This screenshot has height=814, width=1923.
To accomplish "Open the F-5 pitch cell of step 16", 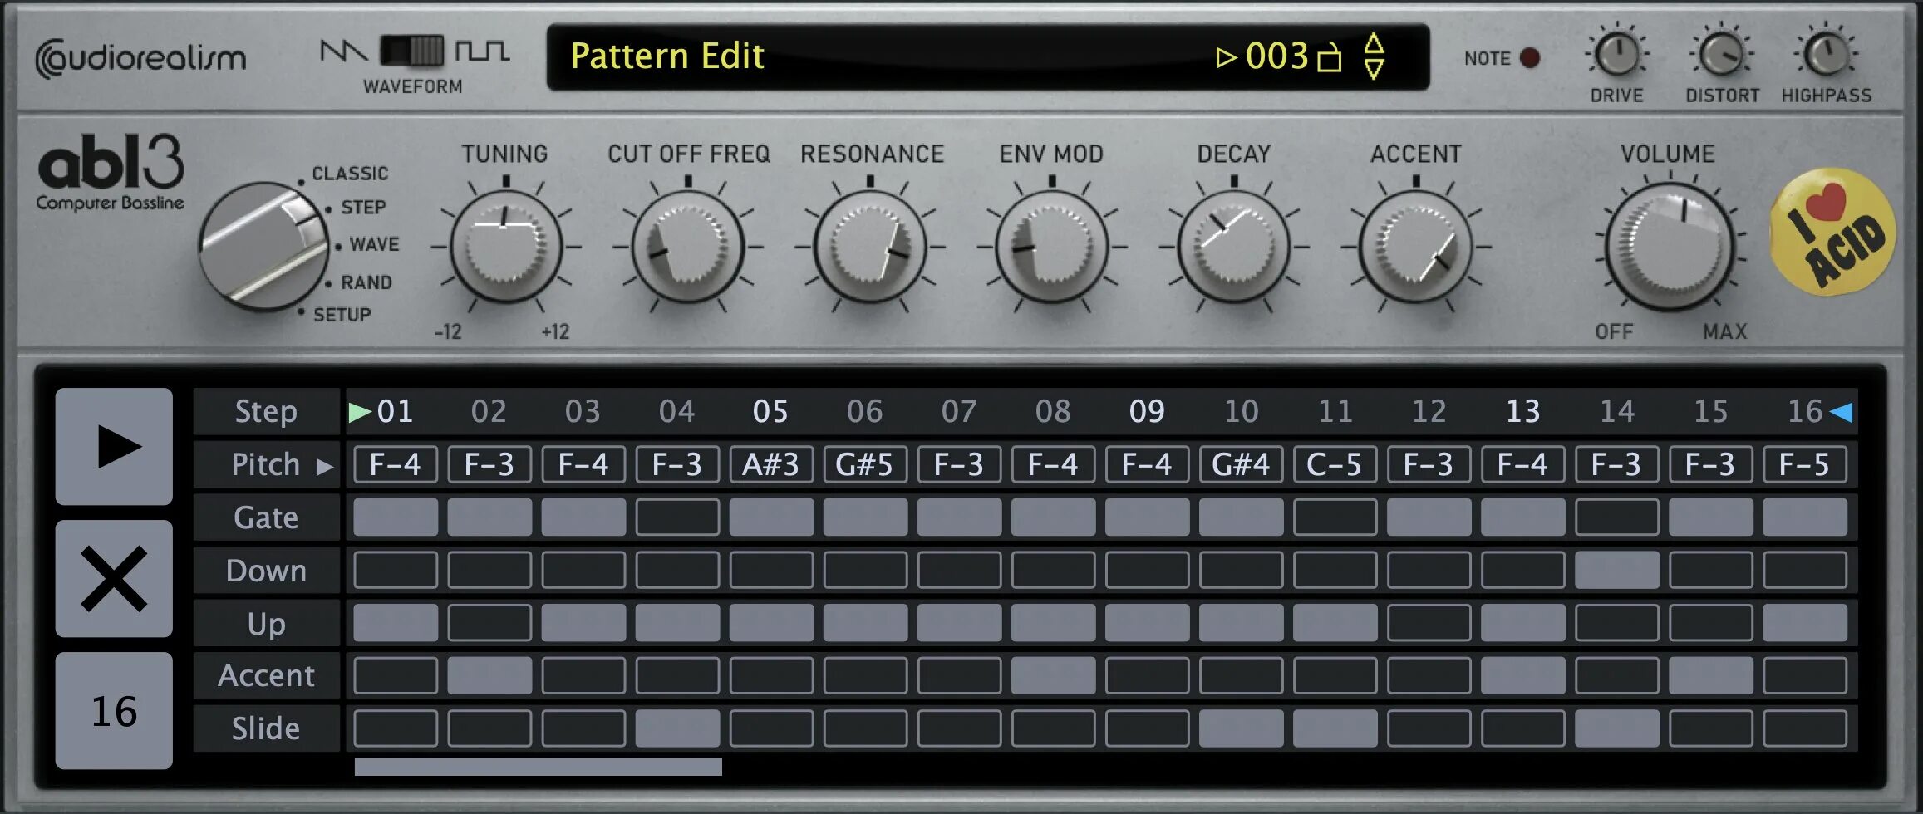I will [1805, 464].
